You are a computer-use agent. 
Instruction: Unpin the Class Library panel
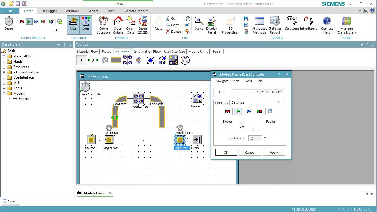click(64, 44)
